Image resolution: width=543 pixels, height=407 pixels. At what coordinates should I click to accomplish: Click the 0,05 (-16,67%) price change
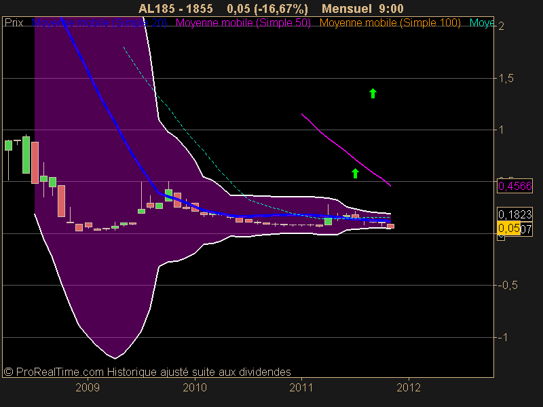[x=267, y=9]
